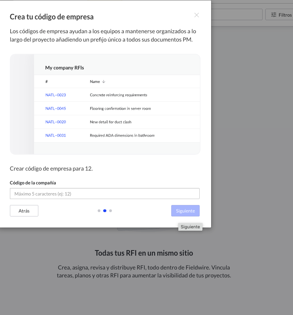This screenshot has width=293, height=315.
Task: Click the search field behind the dialog
Action: [237, 15]
